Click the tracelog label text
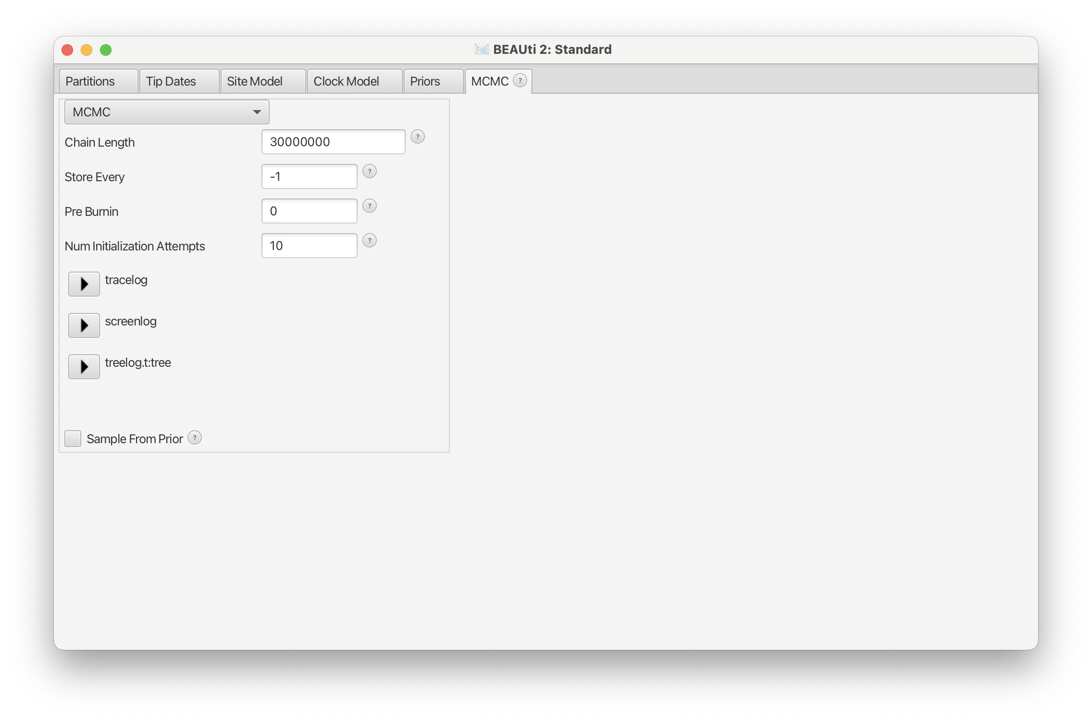The width and height of the screenshot is (1092, 721). click(126, 280)
